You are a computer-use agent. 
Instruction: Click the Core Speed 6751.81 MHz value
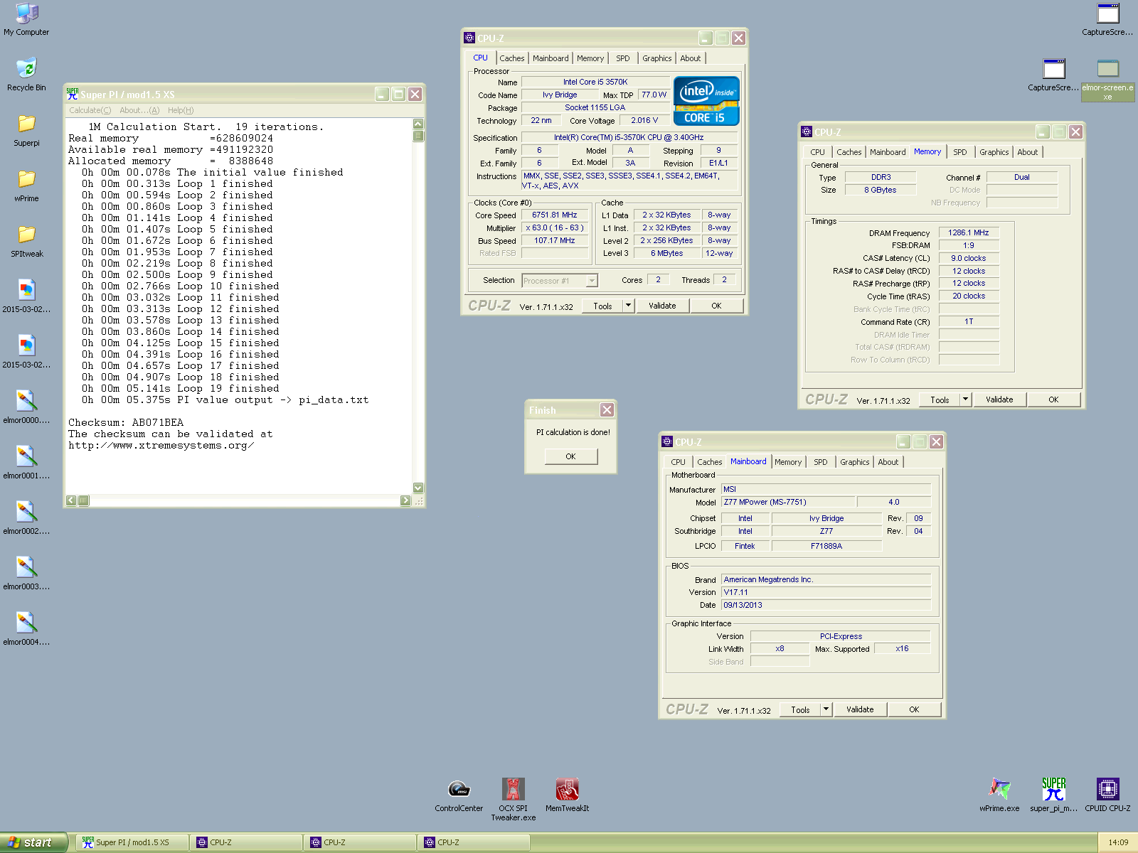[555, 215]
